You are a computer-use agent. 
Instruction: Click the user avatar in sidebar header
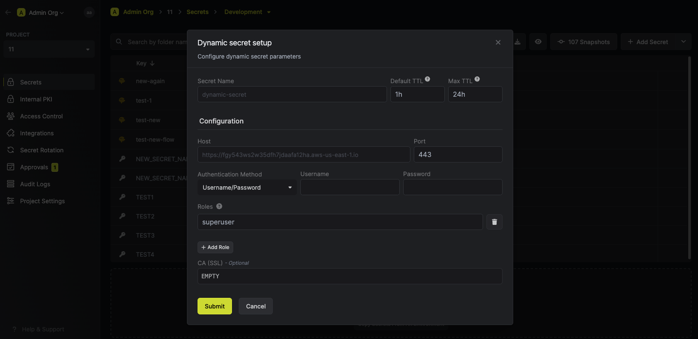click(89, 13)
